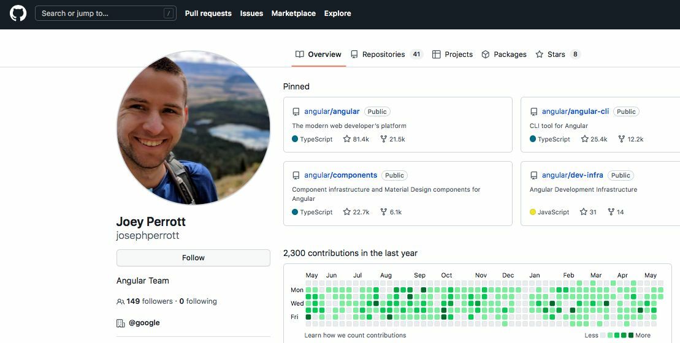The image size is (680, 343).
Task: Click the GitHub octocat logo
Action: pos(18,13)
